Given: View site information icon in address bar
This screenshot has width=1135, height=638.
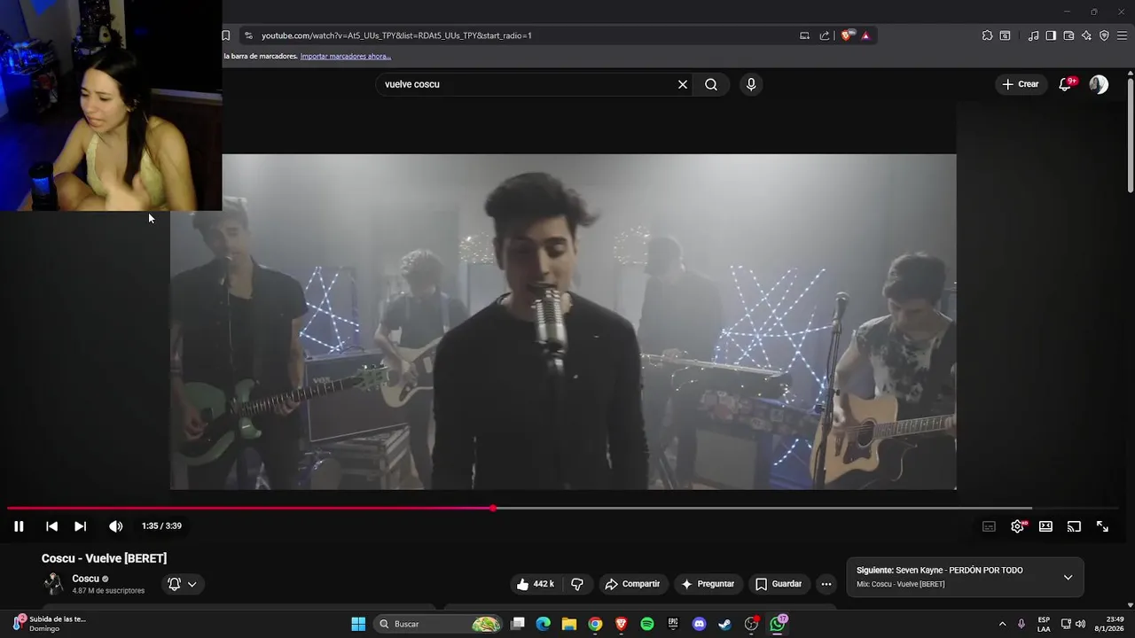Looking at the screenshot, I should tap(248, 35).
